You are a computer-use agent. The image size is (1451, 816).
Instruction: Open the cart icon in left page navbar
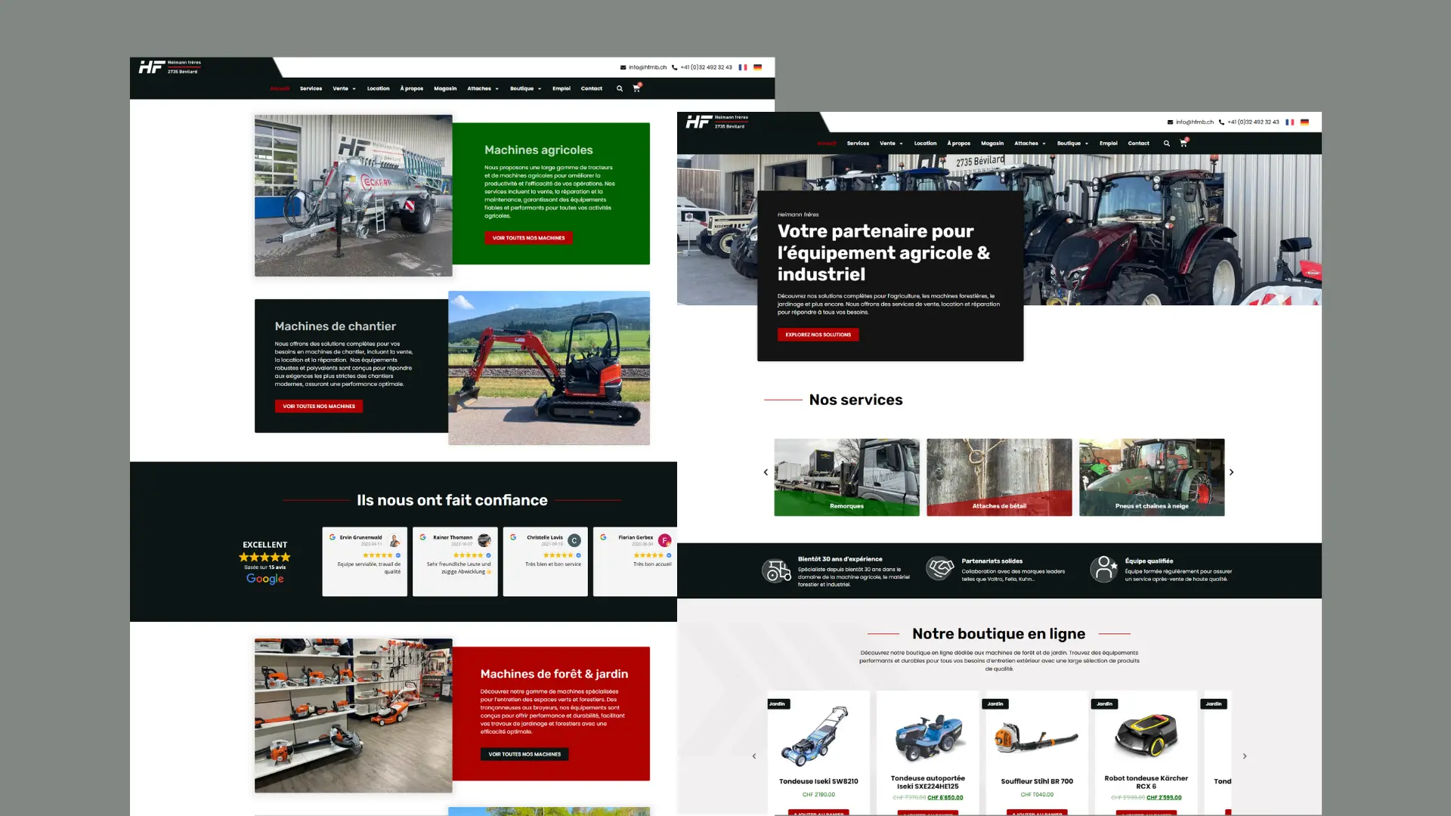click(636, 88)
